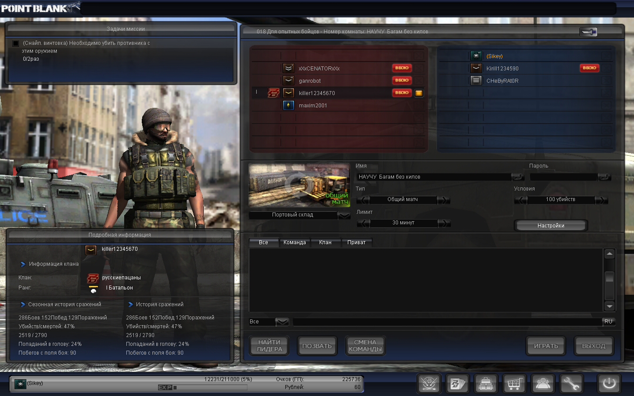
Task: Click the red clan emblem in killer12345670 row
Action: 273,93
